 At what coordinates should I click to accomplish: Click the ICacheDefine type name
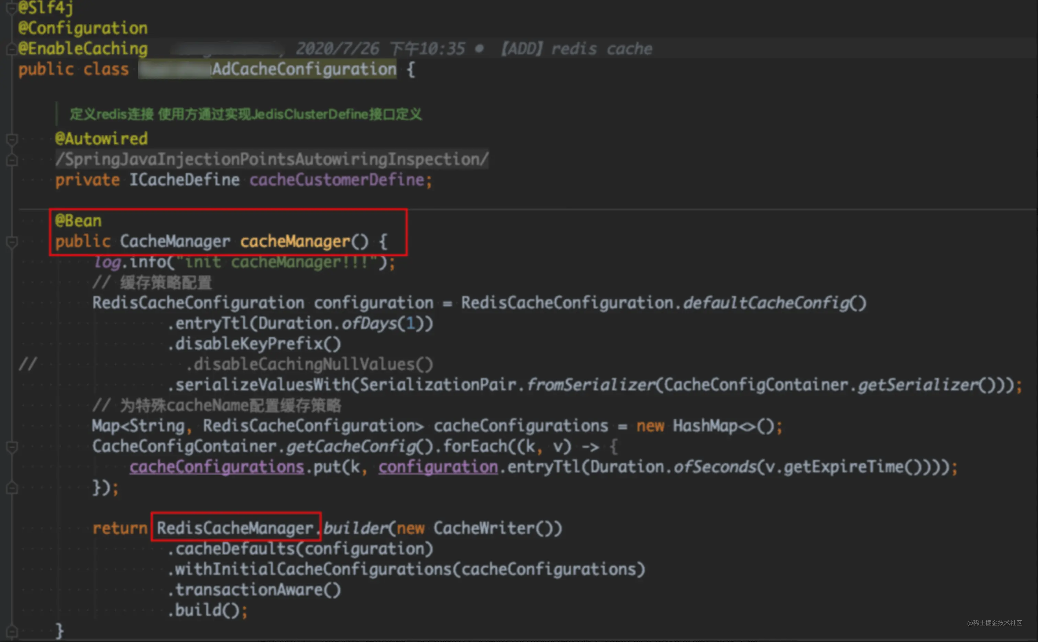pos(184,180)
